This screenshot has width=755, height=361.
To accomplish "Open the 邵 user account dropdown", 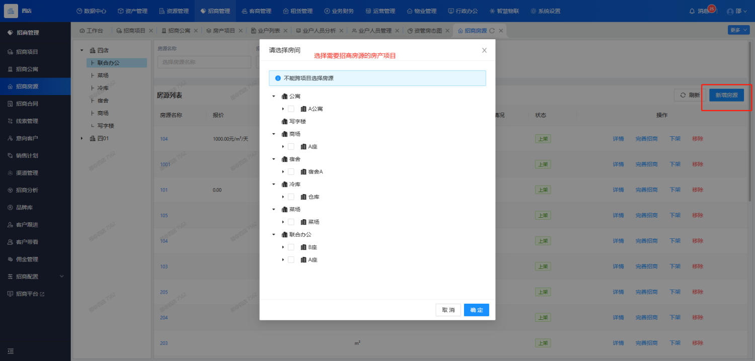I will click(x=737, y=11).
